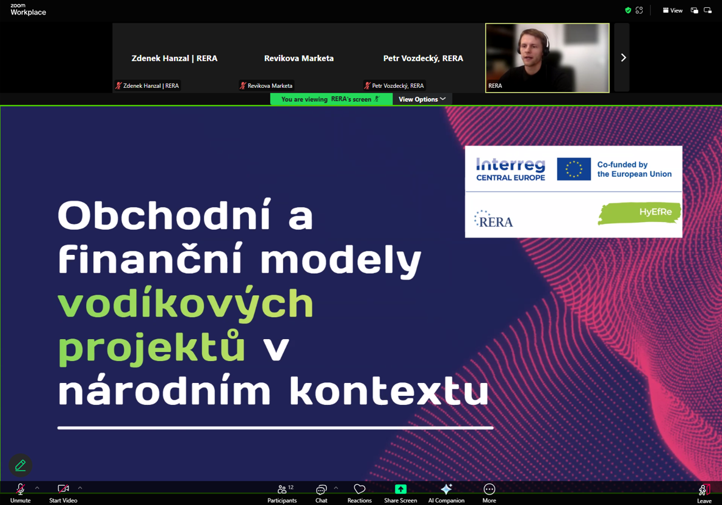This screenshot has width=722, height=505.
Task: Click the green Share Screen icon
Action: [400, 489]
